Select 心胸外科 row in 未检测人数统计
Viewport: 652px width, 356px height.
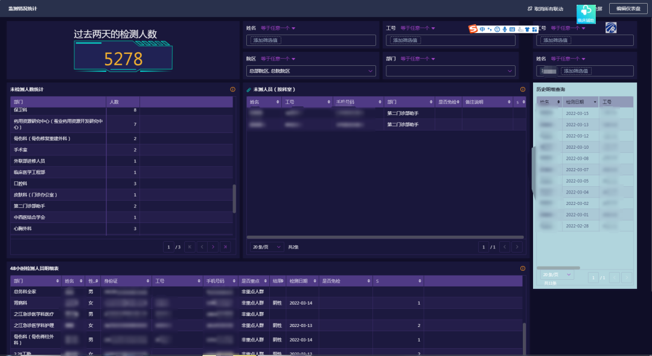coord(122,228)
